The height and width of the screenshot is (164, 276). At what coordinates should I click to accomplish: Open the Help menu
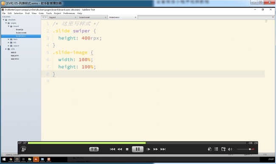[x=79, y=13]
